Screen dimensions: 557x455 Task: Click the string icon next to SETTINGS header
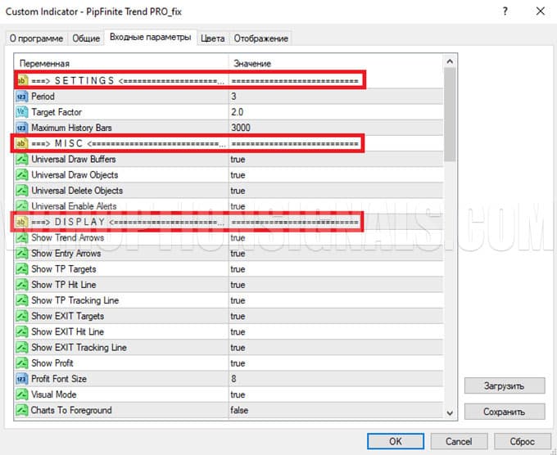click(21, 80)
